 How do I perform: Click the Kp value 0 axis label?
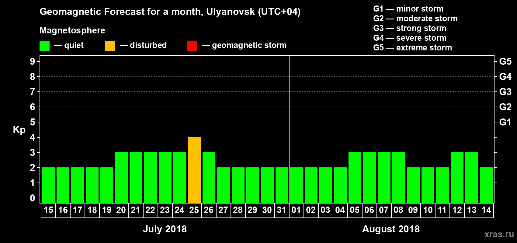(33, 198)
